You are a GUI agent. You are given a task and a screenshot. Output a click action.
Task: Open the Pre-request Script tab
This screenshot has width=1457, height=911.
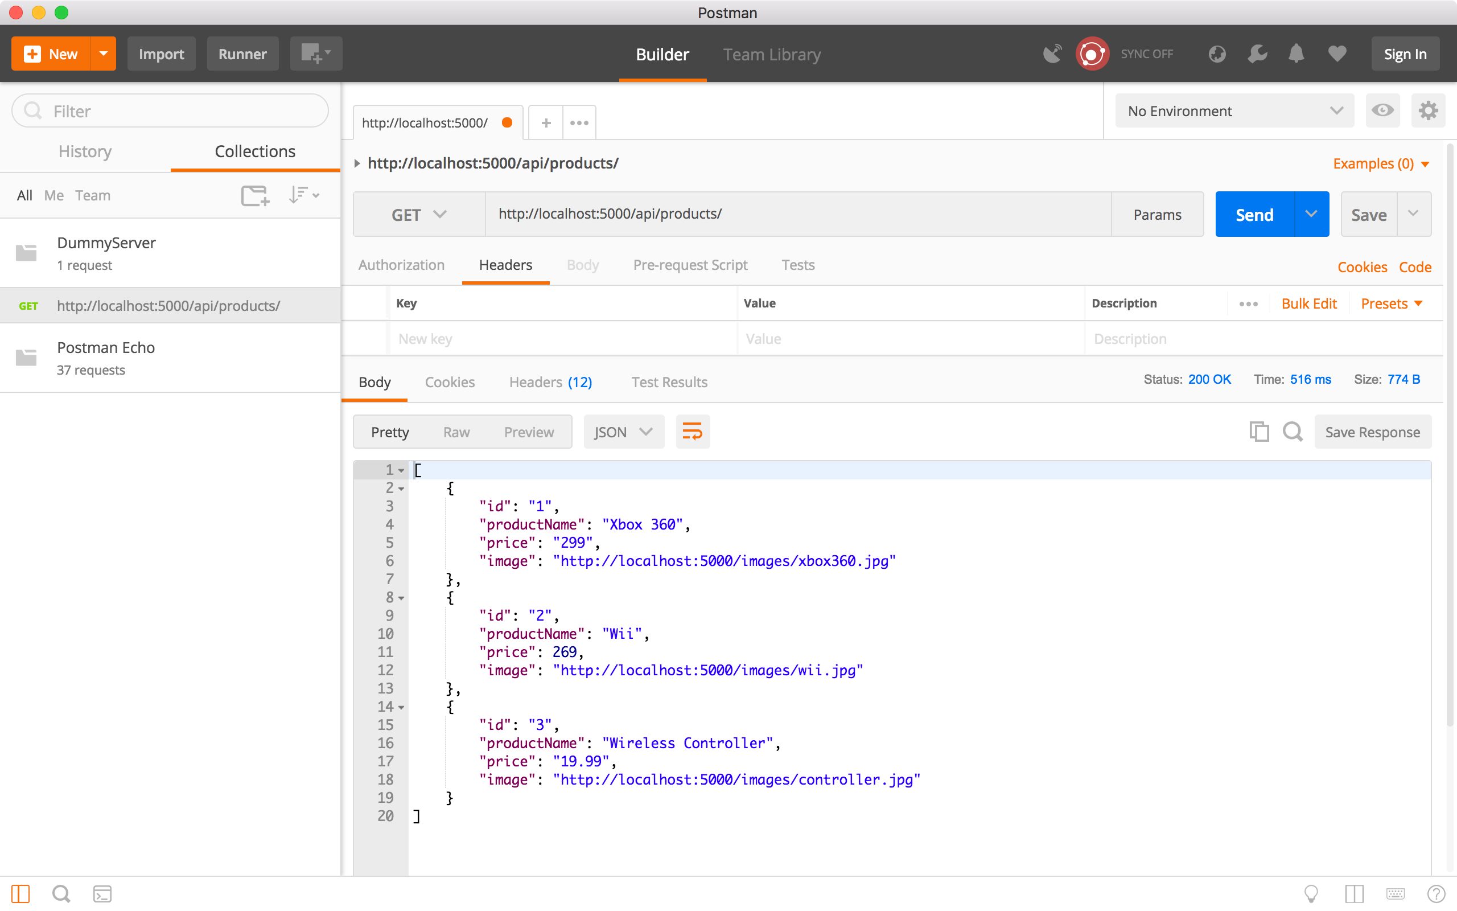(690, 265)
